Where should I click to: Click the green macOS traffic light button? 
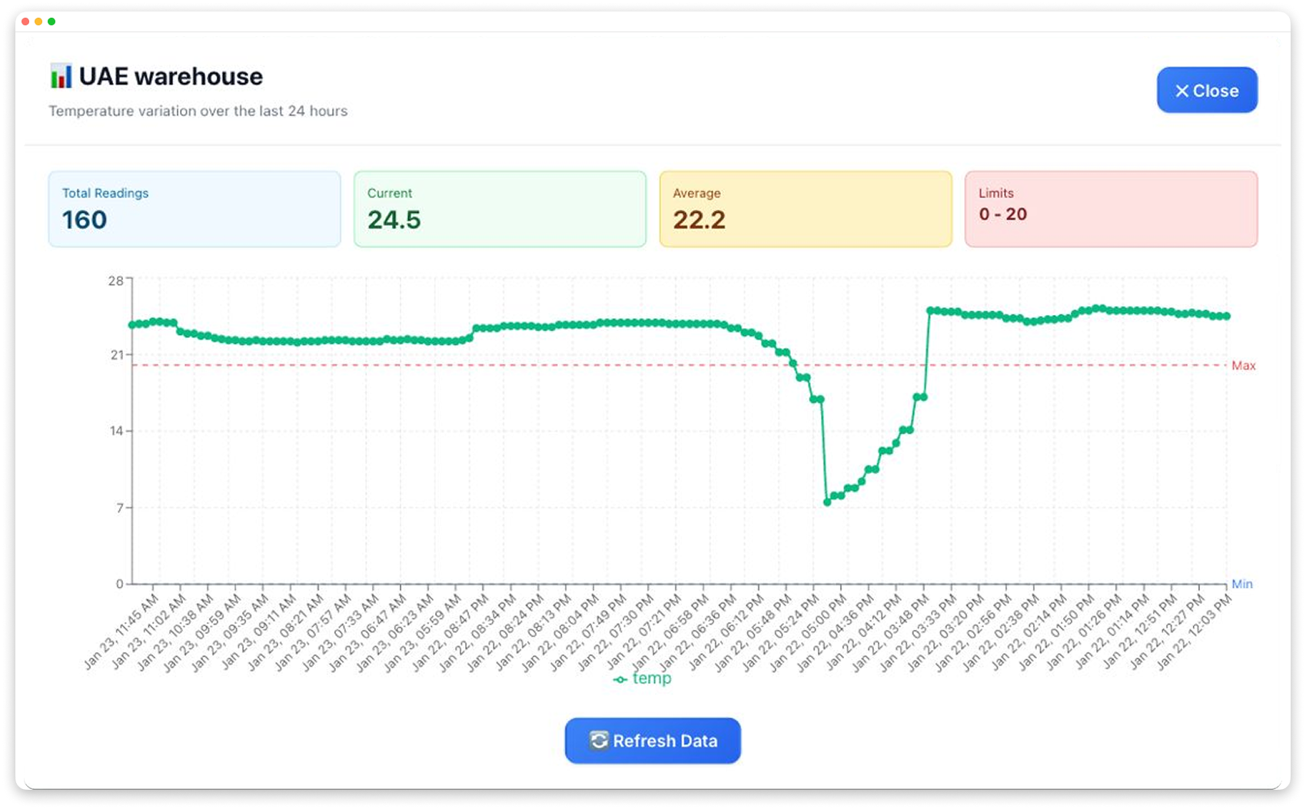click(x=51, y=22)
